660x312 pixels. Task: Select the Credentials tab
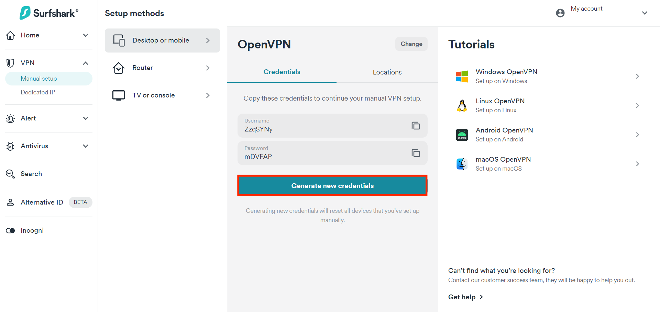click(282, 72)
